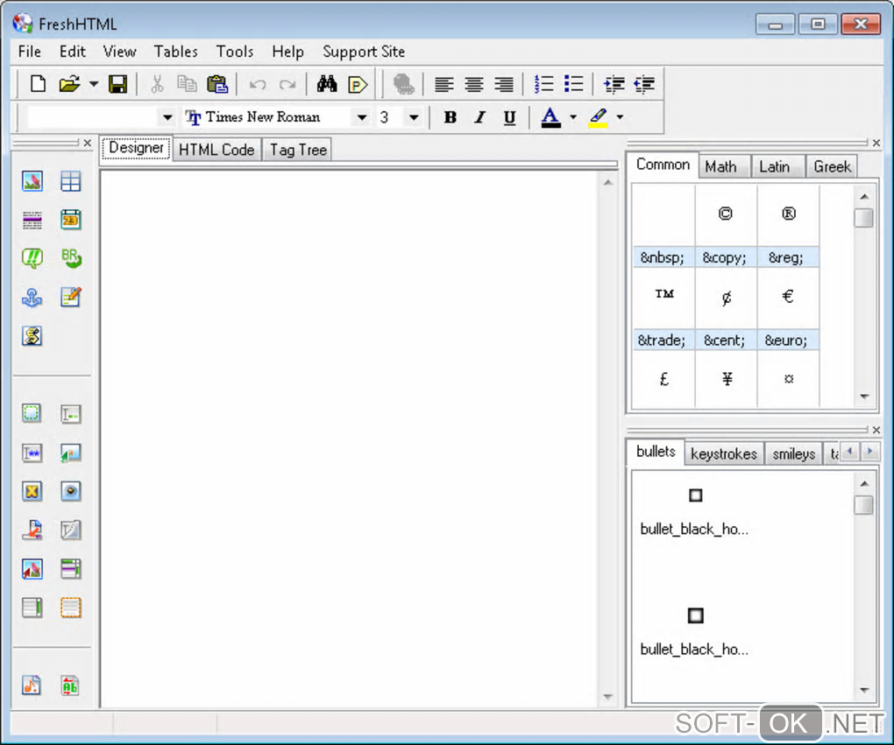894x745 pixels.
Task: Increase indent with the indent icon
Action: point(614,85)
